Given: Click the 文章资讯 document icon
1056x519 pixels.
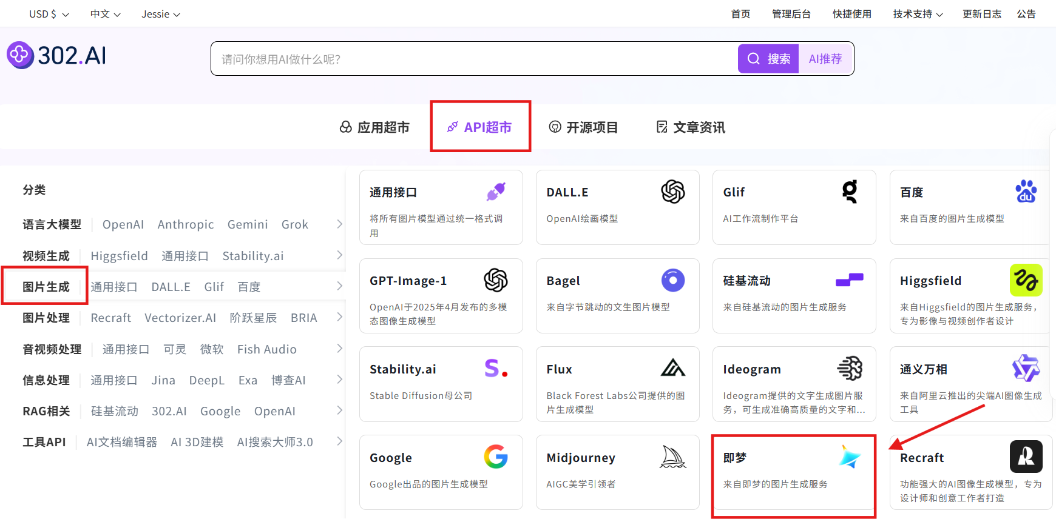Looking at the screenshot, I should click(x=662, y=127).
